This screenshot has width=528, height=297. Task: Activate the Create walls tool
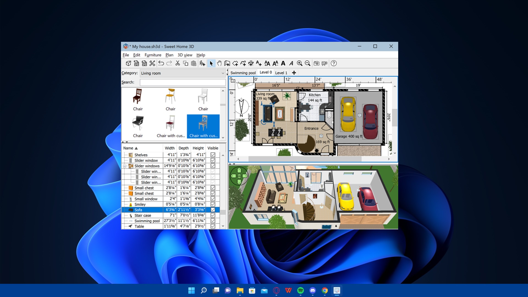(227, 63)
